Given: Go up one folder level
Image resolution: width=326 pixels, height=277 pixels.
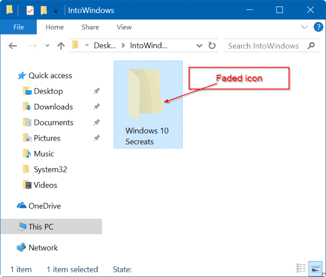Looking at the screenshot, I should [x=61, y=46].
